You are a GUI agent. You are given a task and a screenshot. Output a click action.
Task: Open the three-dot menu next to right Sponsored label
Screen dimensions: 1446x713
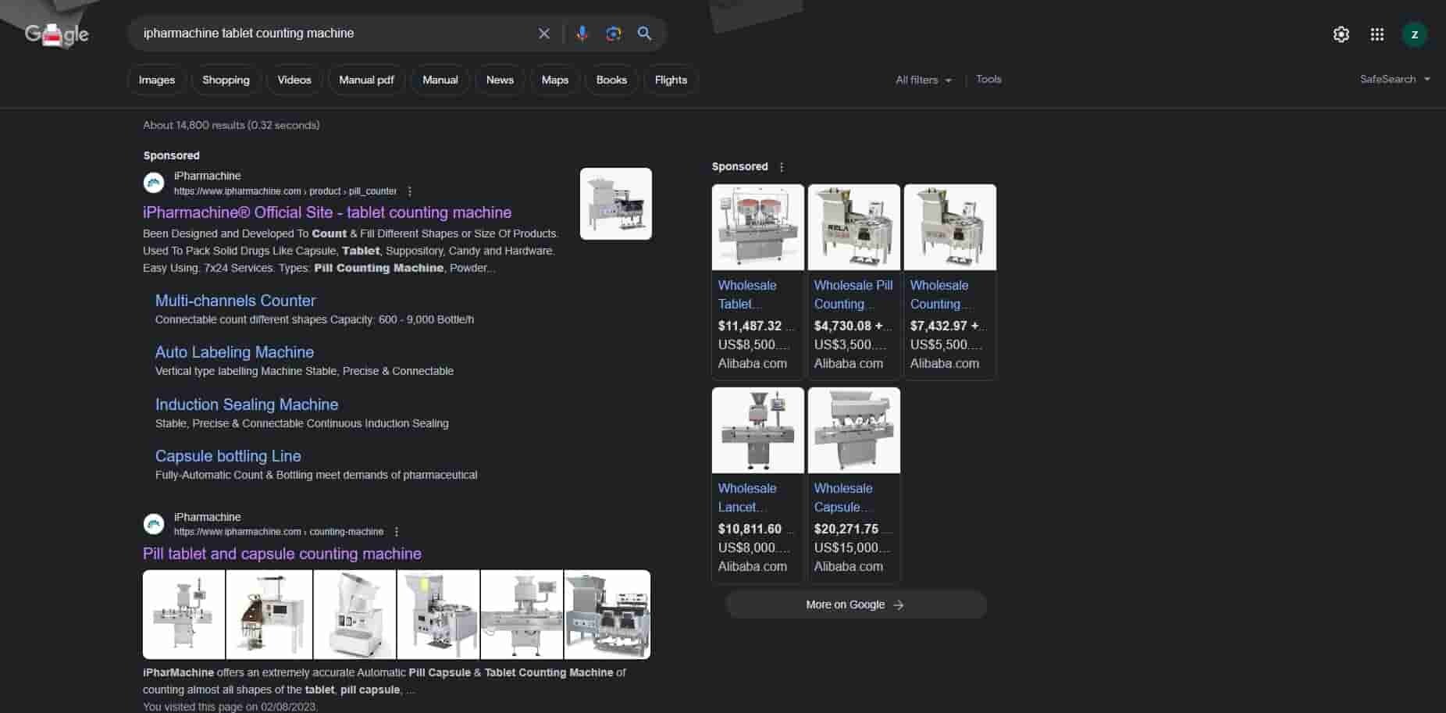[782, 167]
